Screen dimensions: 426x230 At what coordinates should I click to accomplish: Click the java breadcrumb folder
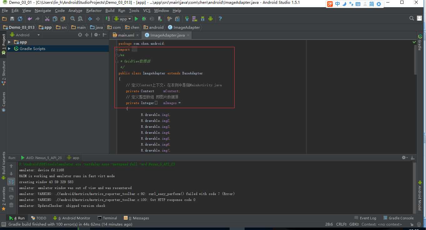(x=96, y=27)
